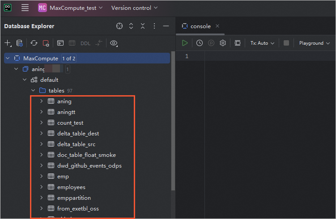Select the default schema item

pos(49,80)
